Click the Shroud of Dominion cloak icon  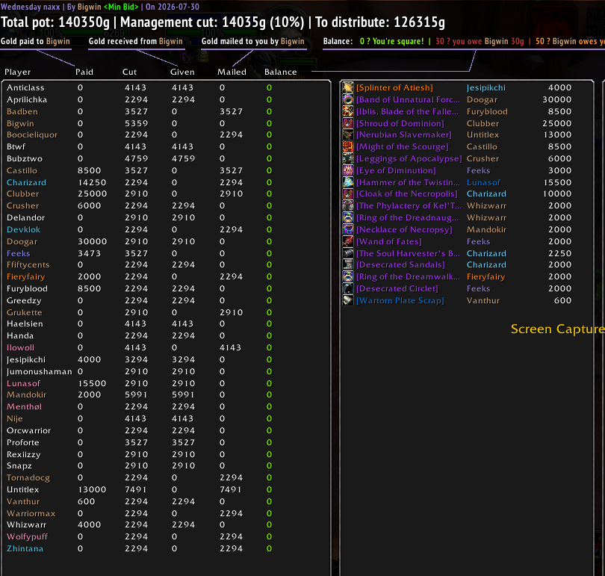click(x=348, y=123)
